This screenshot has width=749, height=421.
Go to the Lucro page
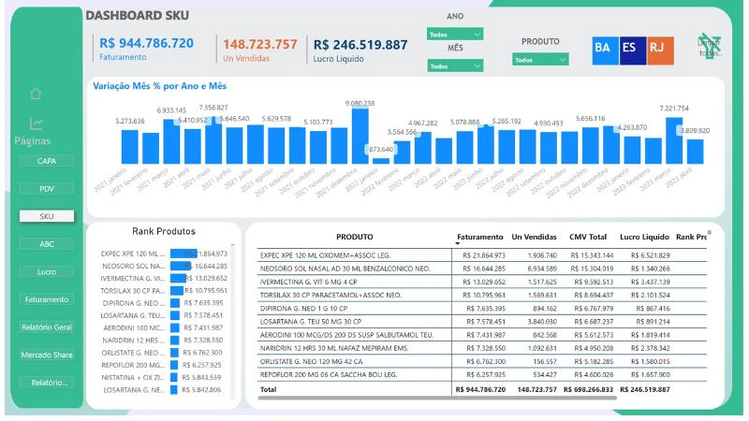point(47,271)
